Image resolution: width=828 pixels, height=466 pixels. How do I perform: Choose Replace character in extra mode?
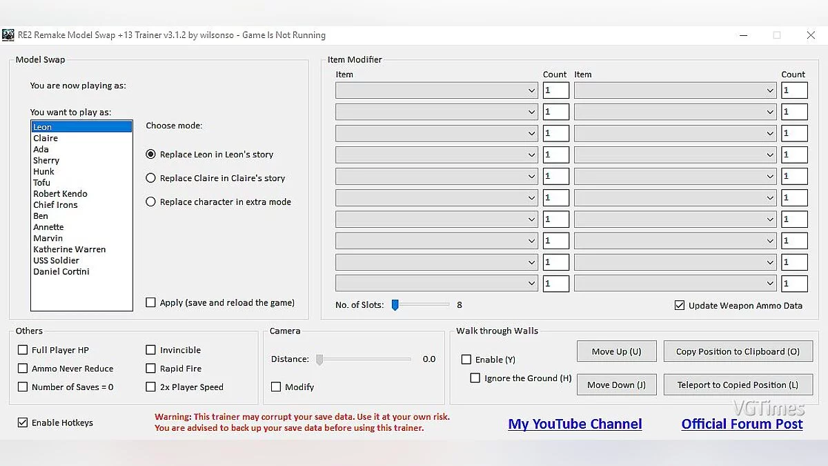pyautogui.click(x=151, y=202)
